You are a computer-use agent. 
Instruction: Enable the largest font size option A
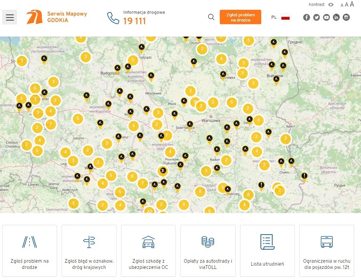(x=352, y=4)
